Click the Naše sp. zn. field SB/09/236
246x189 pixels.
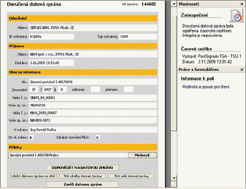93,105
